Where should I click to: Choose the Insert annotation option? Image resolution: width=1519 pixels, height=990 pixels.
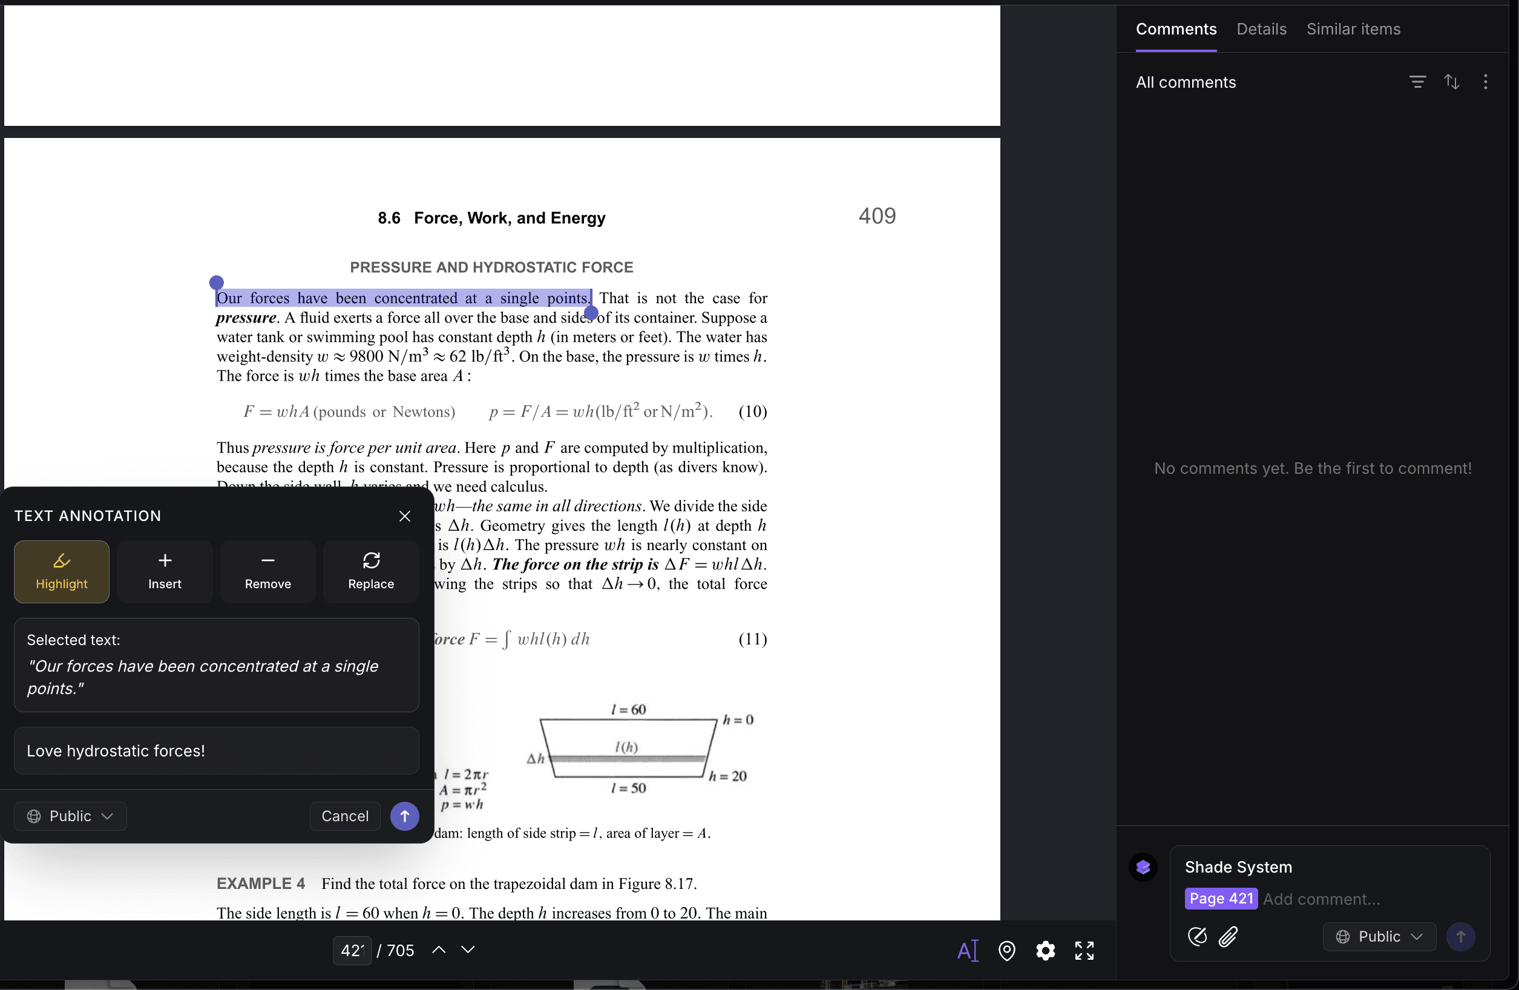165,571
